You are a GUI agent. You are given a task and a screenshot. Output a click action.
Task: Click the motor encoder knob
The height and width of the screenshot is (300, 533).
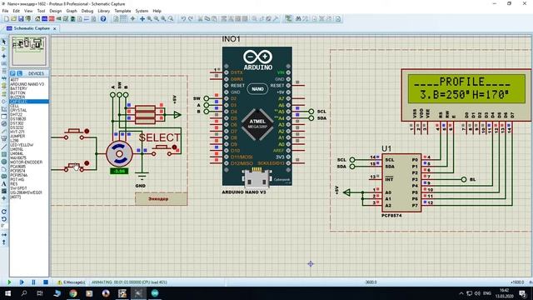[x=119, y=153]
